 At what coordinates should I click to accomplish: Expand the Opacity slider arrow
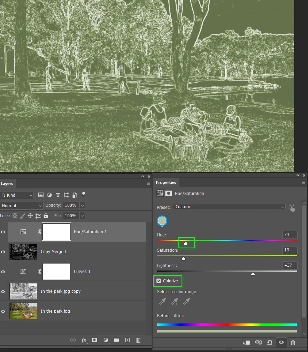click(x=83, y=205)
